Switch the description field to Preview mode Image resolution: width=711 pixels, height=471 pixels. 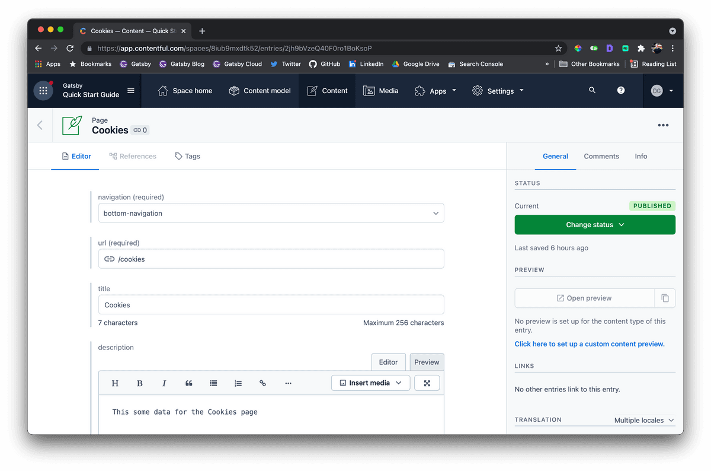pyautogui.click(x=427, y=362)
